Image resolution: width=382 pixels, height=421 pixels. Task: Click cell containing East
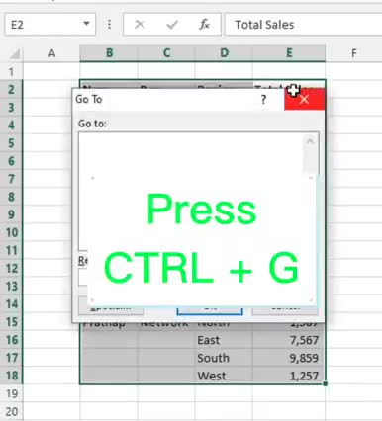(224, 340)
